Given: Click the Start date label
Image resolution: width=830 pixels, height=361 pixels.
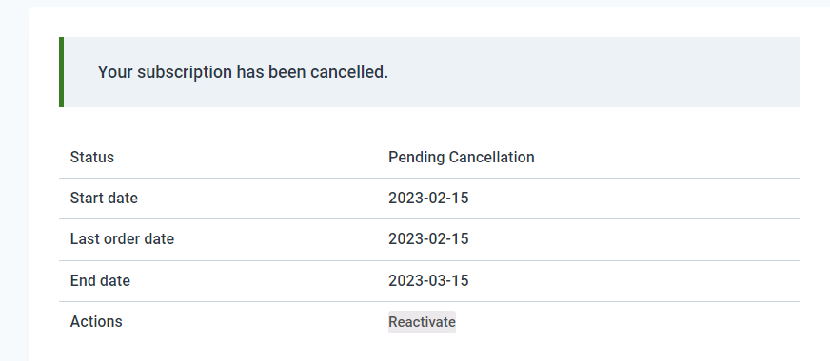Looking at the screenshot, I should tap(104, 199).
